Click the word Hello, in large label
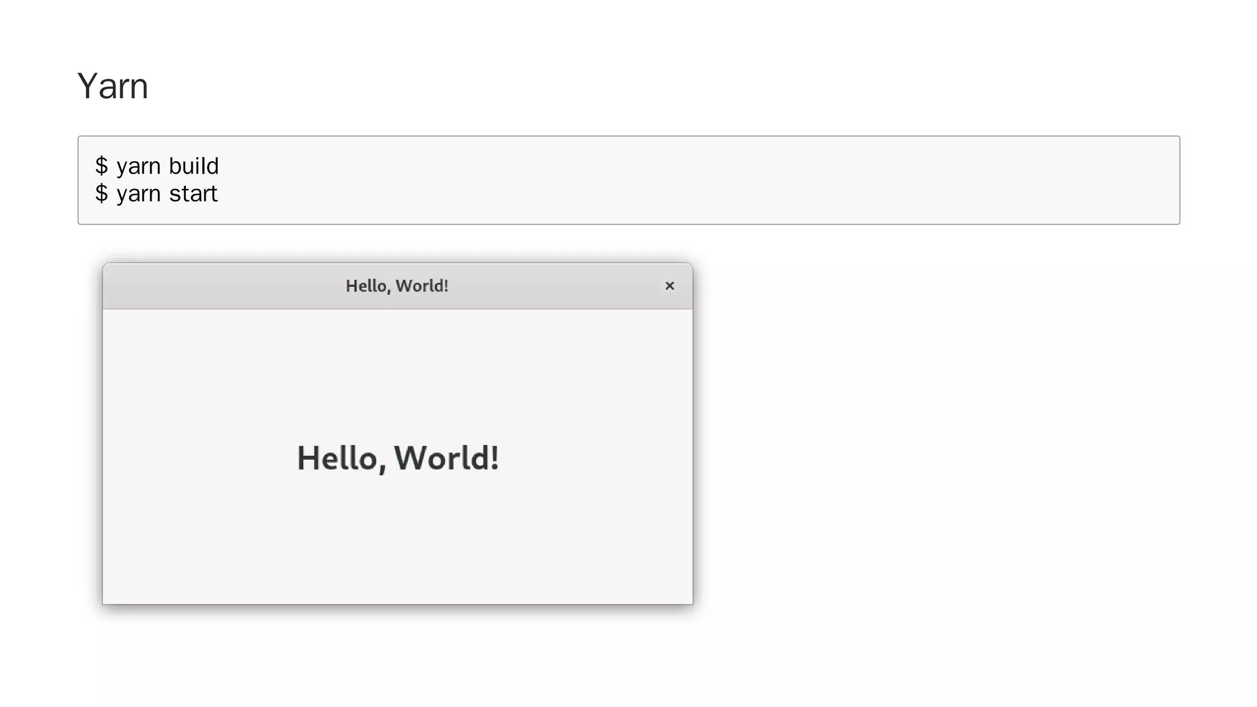1257x707 pixels. (341, 458)
